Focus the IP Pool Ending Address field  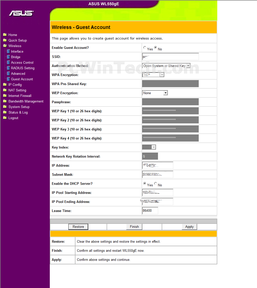tap(158, 201)
